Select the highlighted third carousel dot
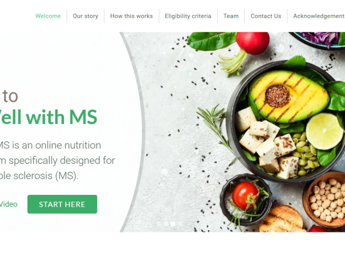 click(x=173, y=223)
